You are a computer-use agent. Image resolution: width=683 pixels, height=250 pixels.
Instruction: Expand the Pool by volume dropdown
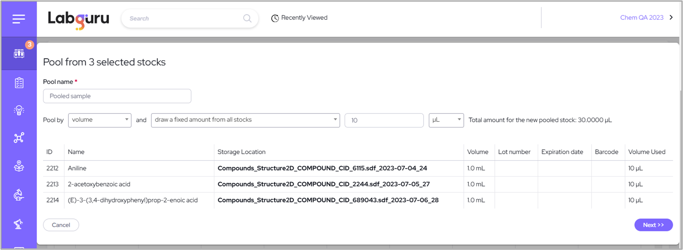tap(100, 120)
